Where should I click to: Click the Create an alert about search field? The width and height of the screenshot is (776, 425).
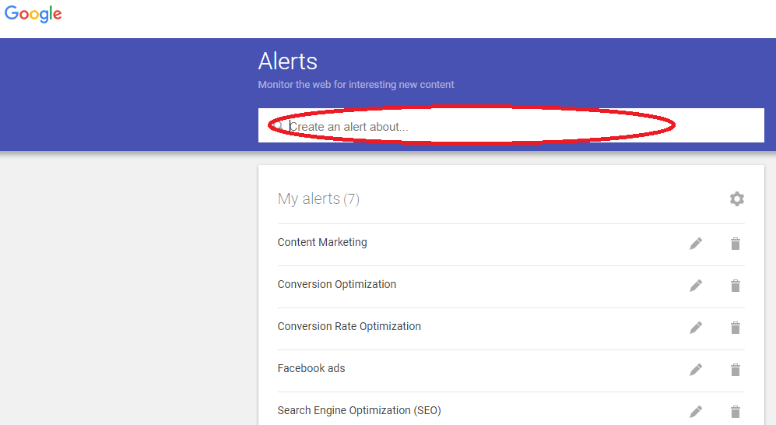coord(511,125)
